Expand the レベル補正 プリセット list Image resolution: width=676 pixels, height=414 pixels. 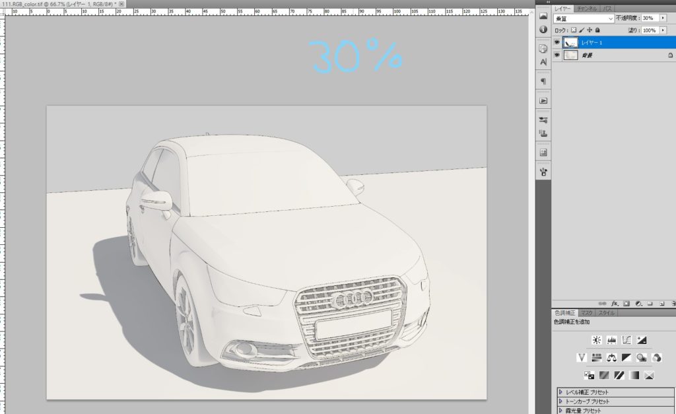[x=562, y=392]
